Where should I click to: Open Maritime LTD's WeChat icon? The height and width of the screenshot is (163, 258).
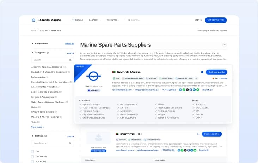point(195,150)
